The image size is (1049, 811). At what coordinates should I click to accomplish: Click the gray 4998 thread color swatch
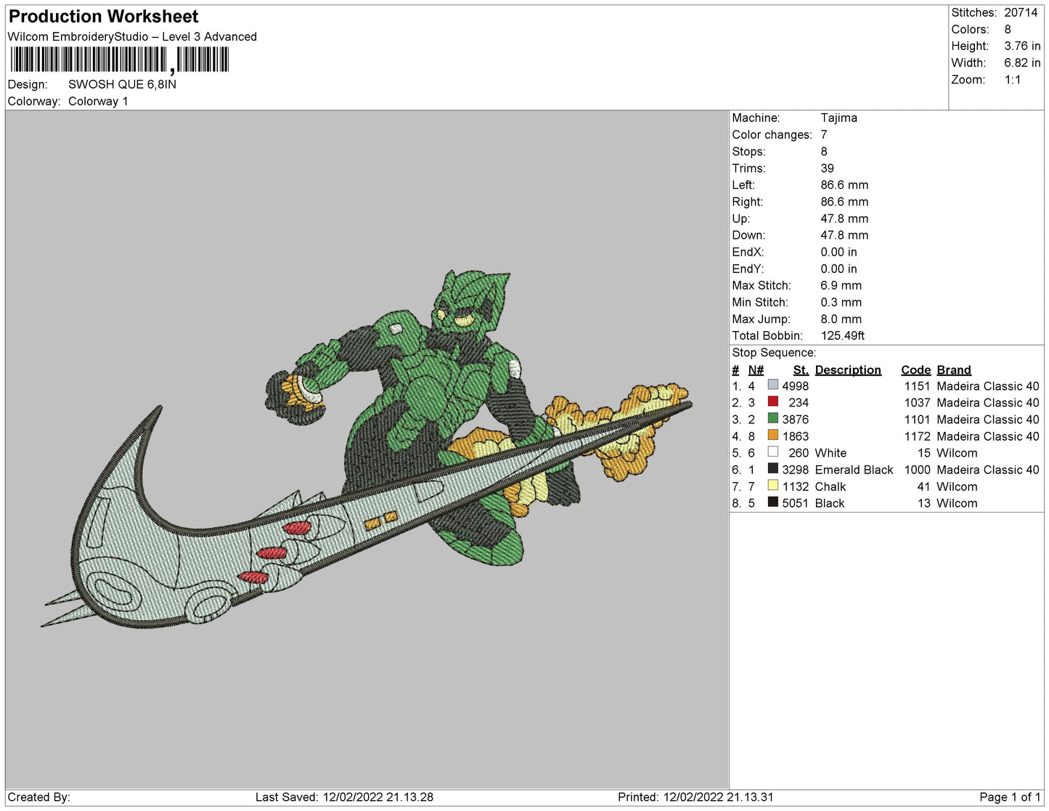772,386
